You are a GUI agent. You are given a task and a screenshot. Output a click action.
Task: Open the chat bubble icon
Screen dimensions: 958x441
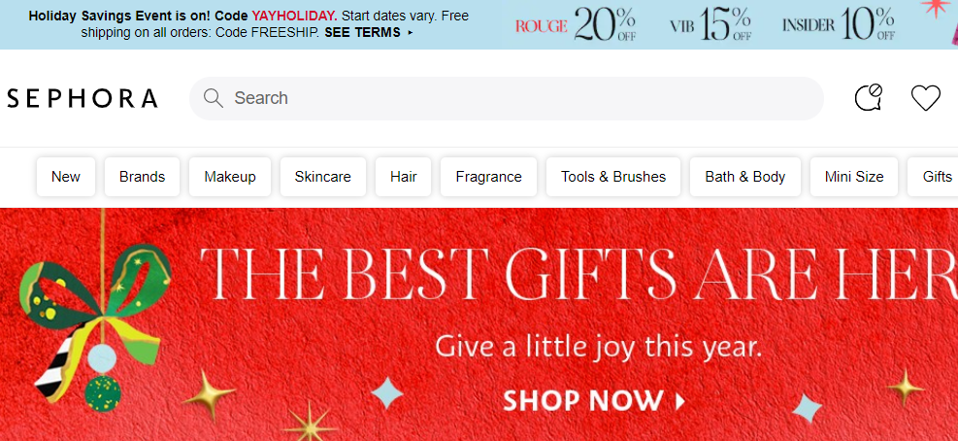868,98
